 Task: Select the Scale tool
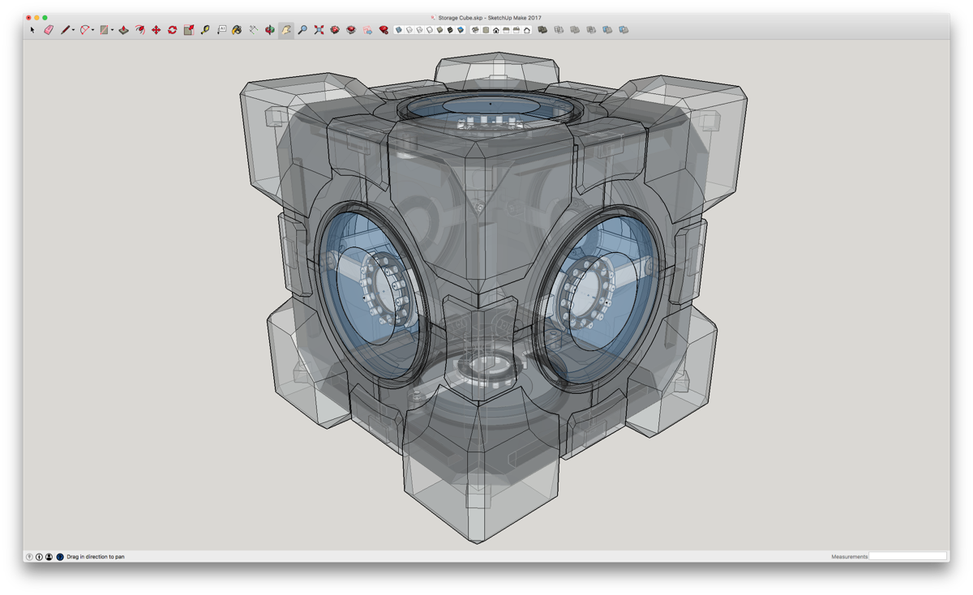coord(188,30)
